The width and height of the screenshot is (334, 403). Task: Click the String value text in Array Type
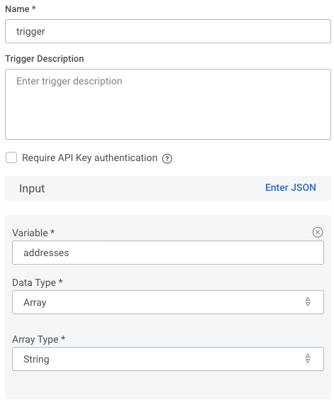(x=36, y=359)
